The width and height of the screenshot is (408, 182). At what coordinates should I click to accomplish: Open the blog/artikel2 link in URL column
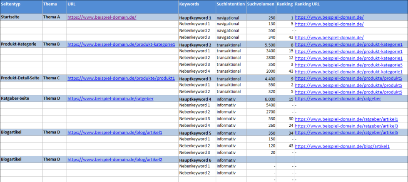pyautogui.click(x=115, y=160)
